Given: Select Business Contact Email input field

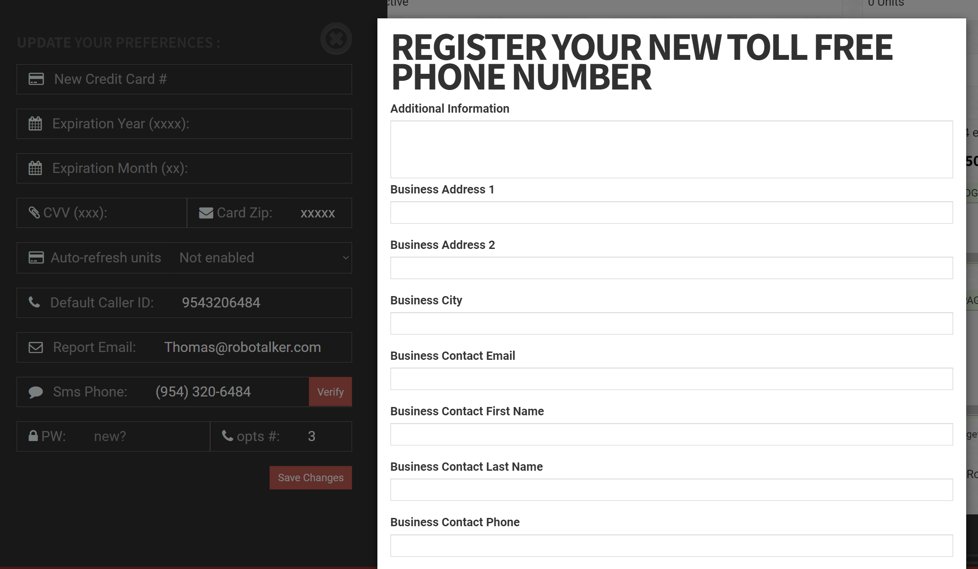Looking at the screenshot, I should [x=672, y=379].
